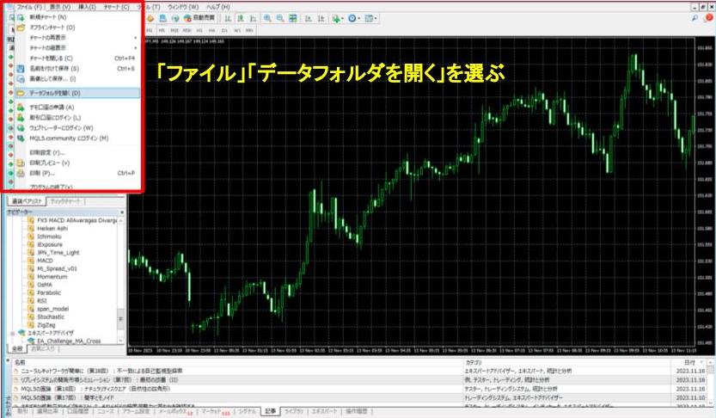Screen dimensions: 716x418
Task: Select ZigZag indicator in Navigator
Action: (46, 325)
